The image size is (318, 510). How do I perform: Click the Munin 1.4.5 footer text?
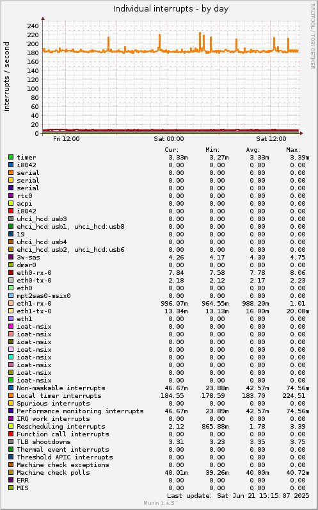tap(159, 503)
